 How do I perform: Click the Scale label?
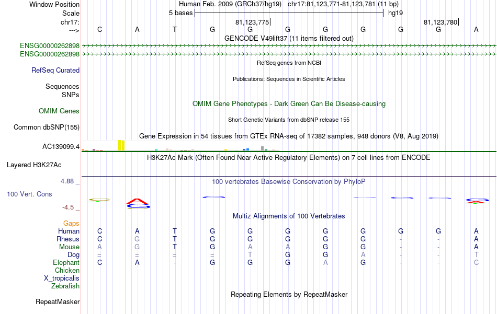click(71, 13)
